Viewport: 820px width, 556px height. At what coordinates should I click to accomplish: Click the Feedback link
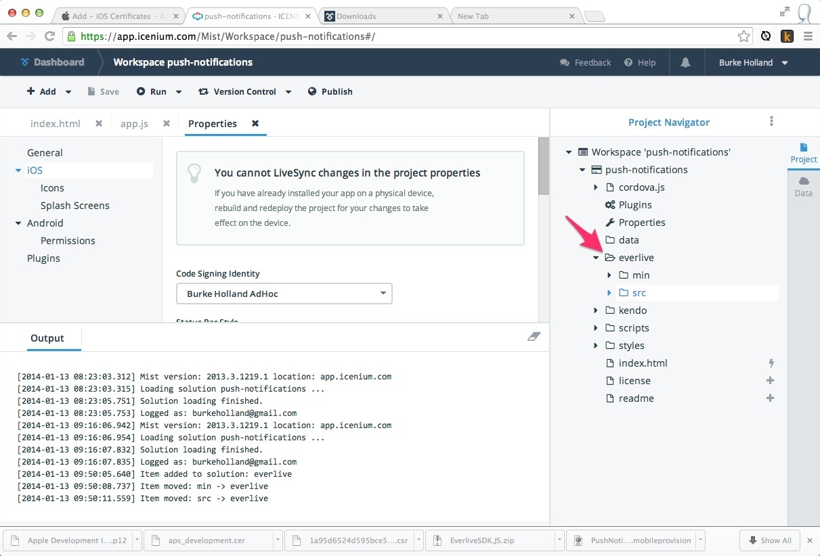[x=586, y=62]
